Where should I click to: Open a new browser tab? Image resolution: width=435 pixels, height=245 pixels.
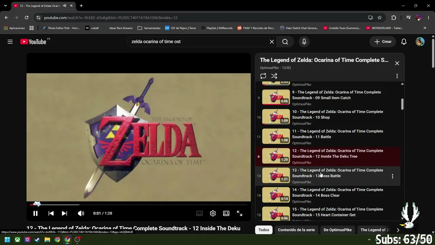(81, 6)
